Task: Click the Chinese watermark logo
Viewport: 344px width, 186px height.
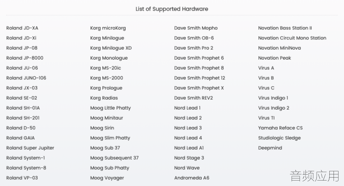Action: (x=315, y=176)
